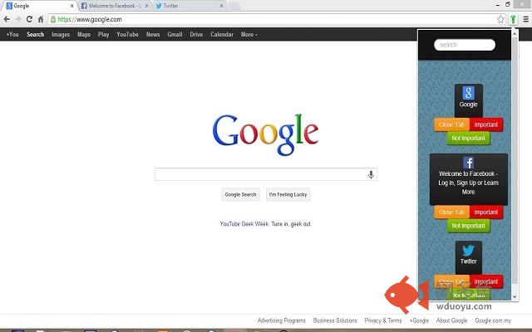Click Close Tab under the Google entry
Viewport: 532px width, 332px height.
pyautogui.click(x=451, y=124)
